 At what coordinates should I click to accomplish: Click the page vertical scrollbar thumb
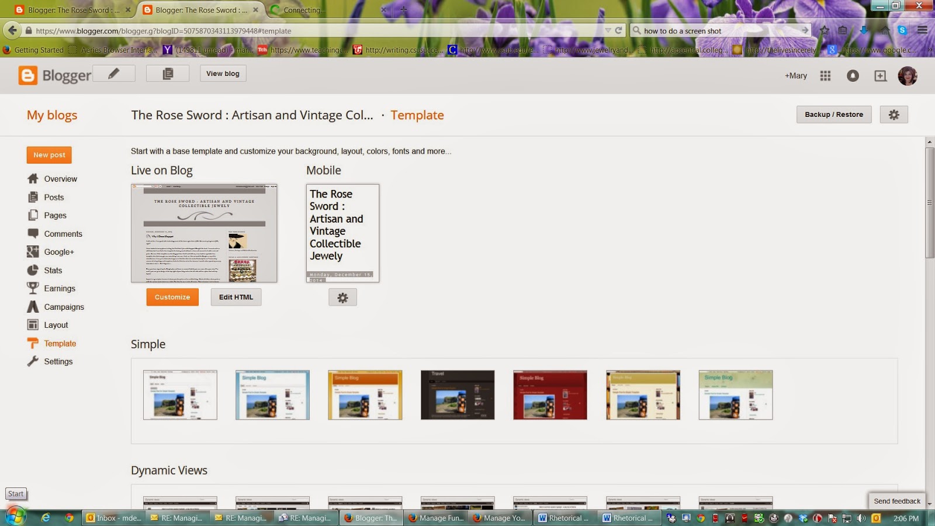930,203
